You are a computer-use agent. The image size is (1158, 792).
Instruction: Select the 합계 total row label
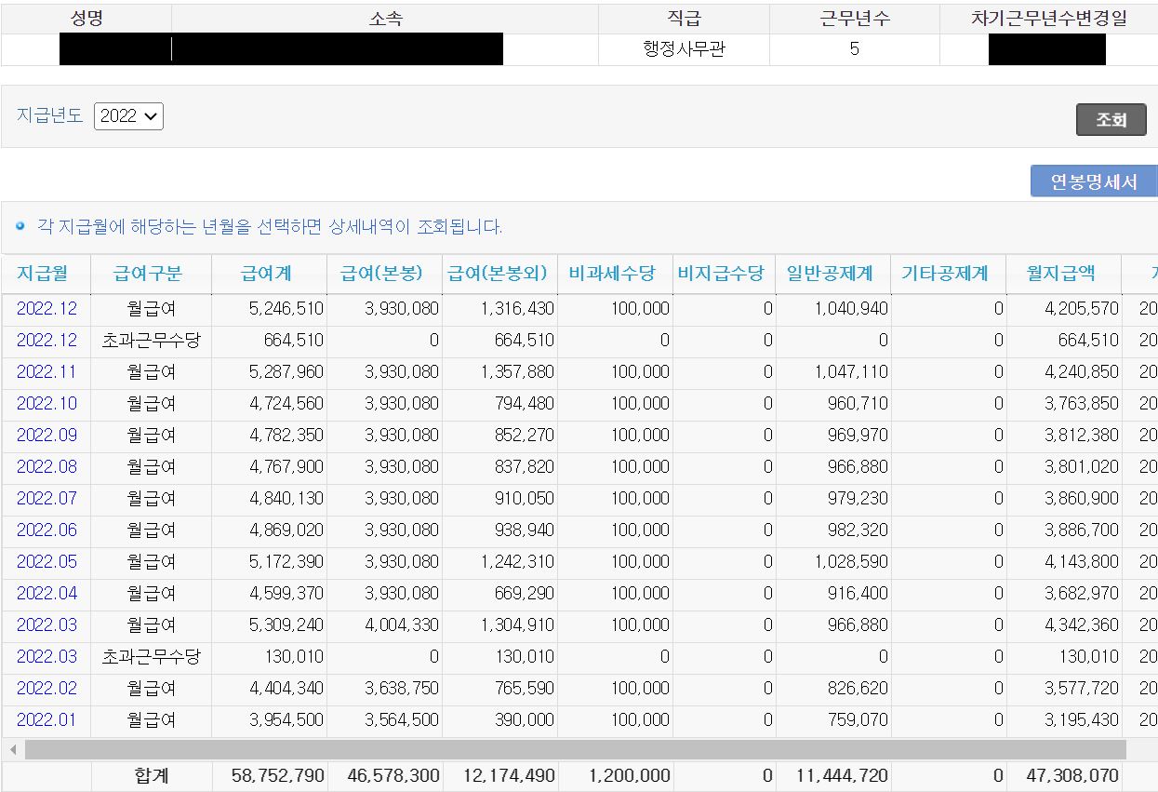point(151,775)
